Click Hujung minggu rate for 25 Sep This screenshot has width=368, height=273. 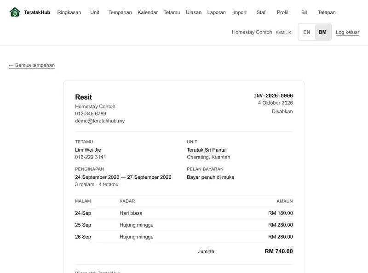137,225
